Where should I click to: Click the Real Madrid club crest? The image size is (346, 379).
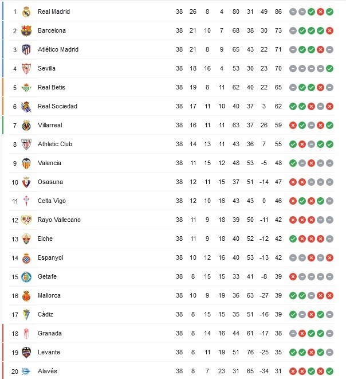(26, 11)
